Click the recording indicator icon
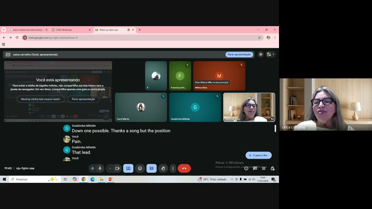Viewport: 372px width, 209px height. click(261, 54)
